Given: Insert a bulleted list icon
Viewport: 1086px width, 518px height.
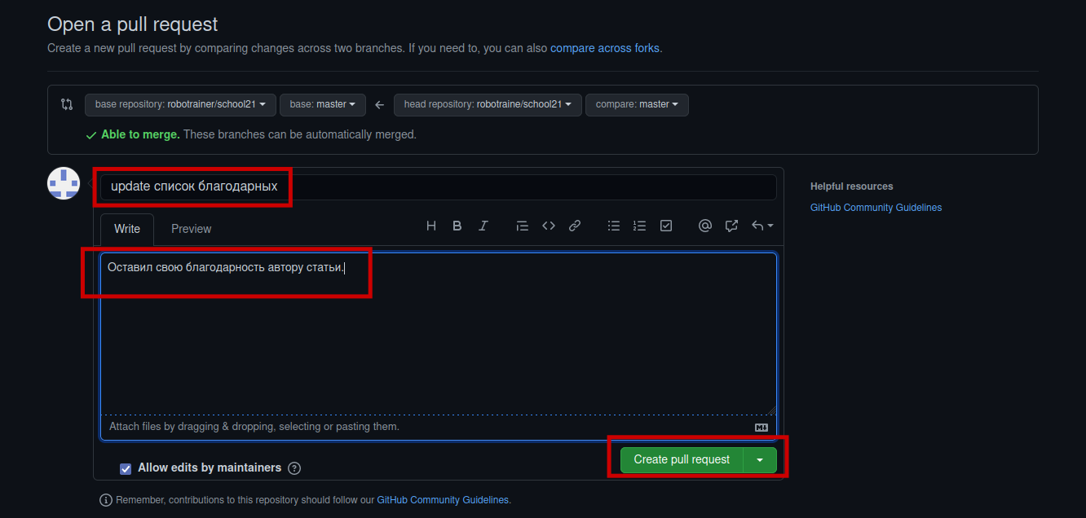Looking at the screenshot, I should pyautogui.click(x=614, y=226).
